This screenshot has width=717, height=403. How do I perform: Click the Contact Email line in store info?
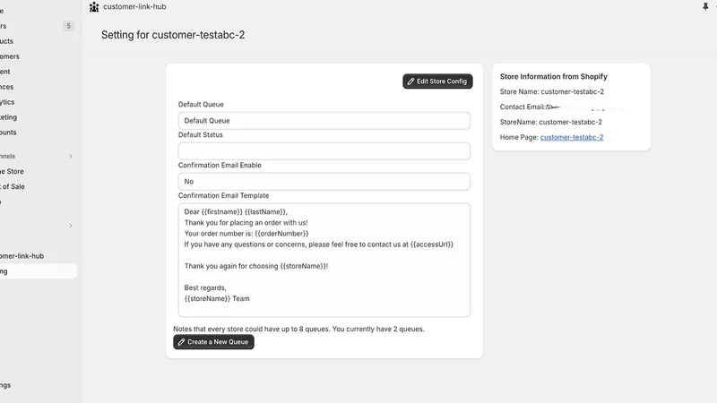pyautogui.click(x=564, y=107)
